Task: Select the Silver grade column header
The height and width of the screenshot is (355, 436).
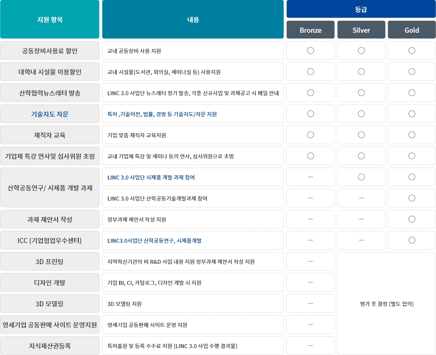Action: coord(361,30)
